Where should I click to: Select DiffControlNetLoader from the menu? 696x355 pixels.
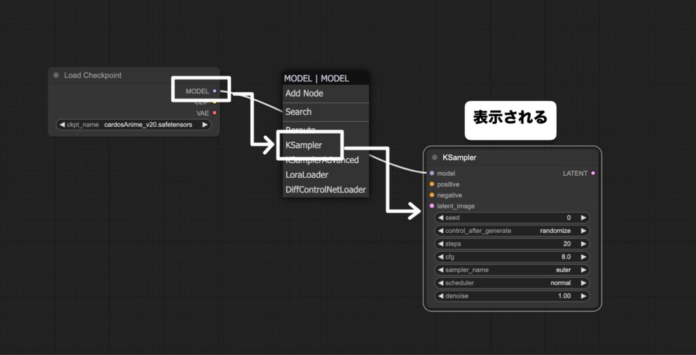[x=326, y=190]
